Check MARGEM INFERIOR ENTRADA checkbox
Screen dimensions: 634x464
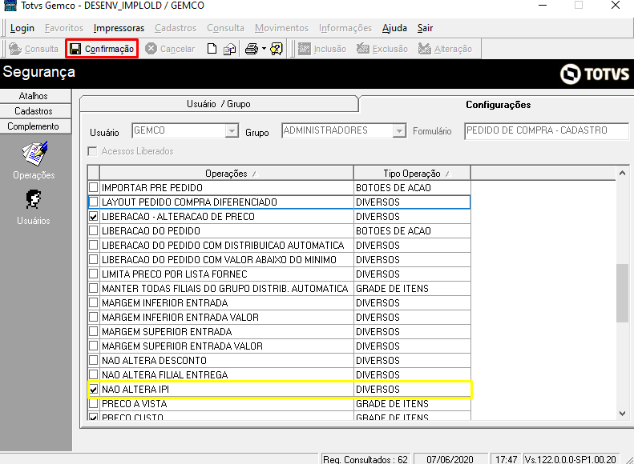(94, 302)
